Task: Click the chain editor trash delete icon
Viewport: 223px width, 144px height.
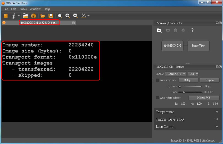Action: point(176,30)
